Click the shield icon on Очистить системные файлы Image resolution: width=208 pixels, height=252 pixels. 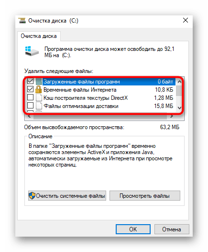pos(32,195)
